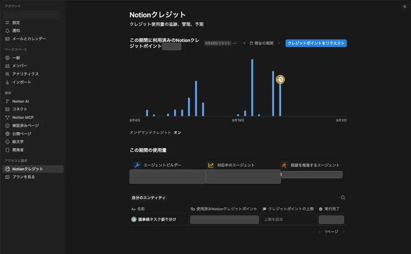
Task: Click the メールとカレンダー envelope icon
Action: pos(8,39)
